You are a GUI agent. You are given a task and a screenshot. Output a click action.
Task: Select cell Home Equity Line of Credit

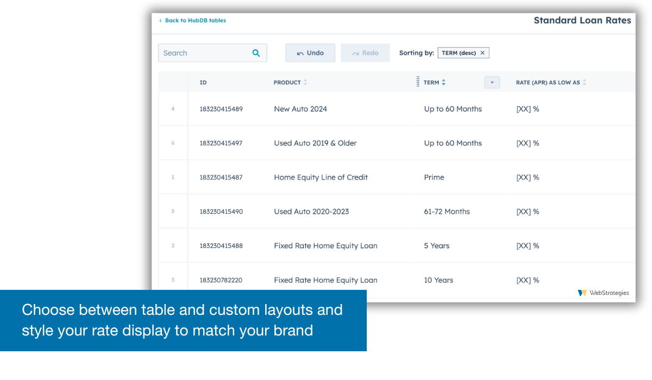click(321, 178)
